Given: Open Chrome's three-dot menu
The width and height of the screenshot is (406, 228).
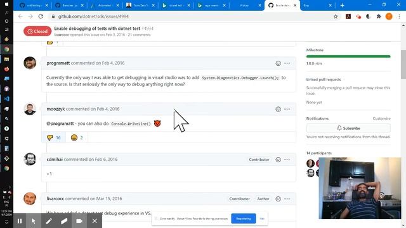Looking at the screenshot, I should [399, 16].
